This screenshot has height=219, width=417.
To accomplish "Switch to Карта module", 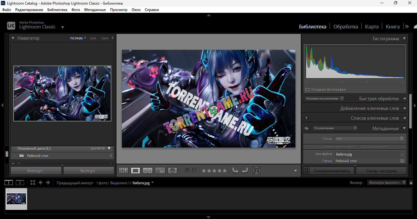I will pyautogui.click(x=372, y=27).
